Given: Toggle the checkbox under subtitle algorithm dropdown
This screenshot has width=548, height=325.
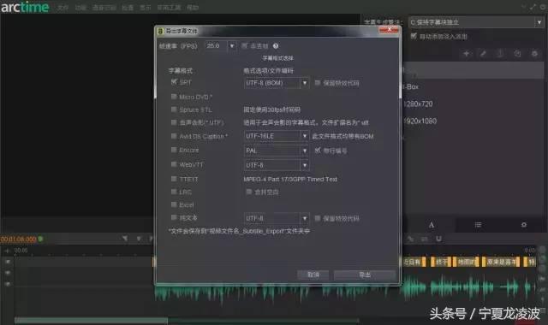Looking at the screenshot, I should pyautogui.click(x=414, y=36).
